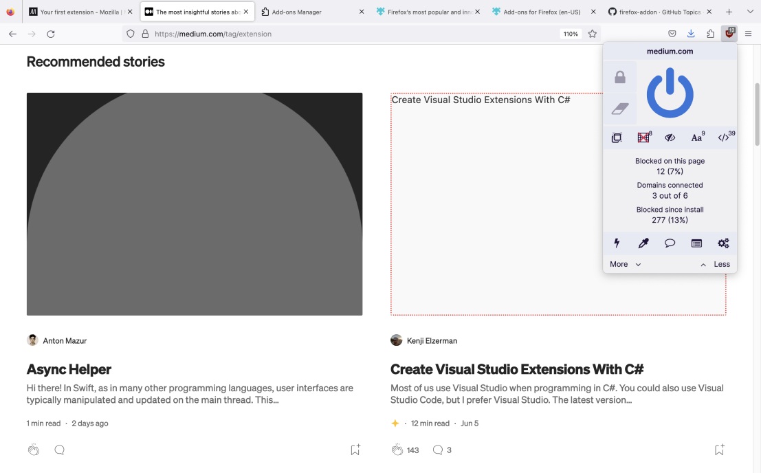Click Domains connected 3 out of 6

670,190
